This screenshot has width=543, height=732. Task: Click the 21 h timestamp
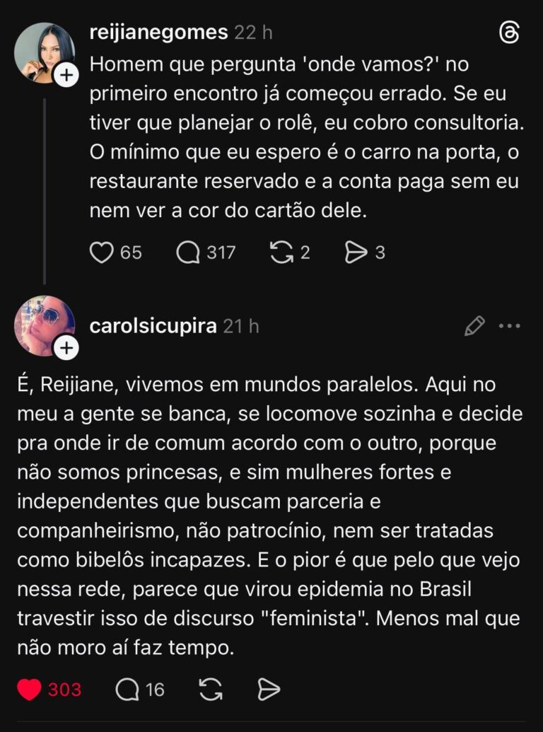click(241, 326)
